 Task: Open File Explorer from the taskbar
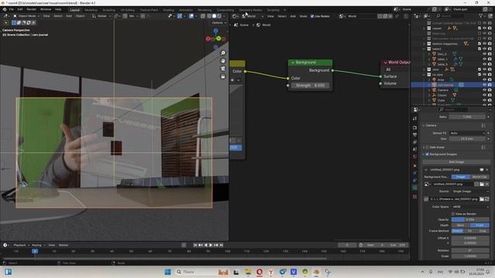point(247,272)
